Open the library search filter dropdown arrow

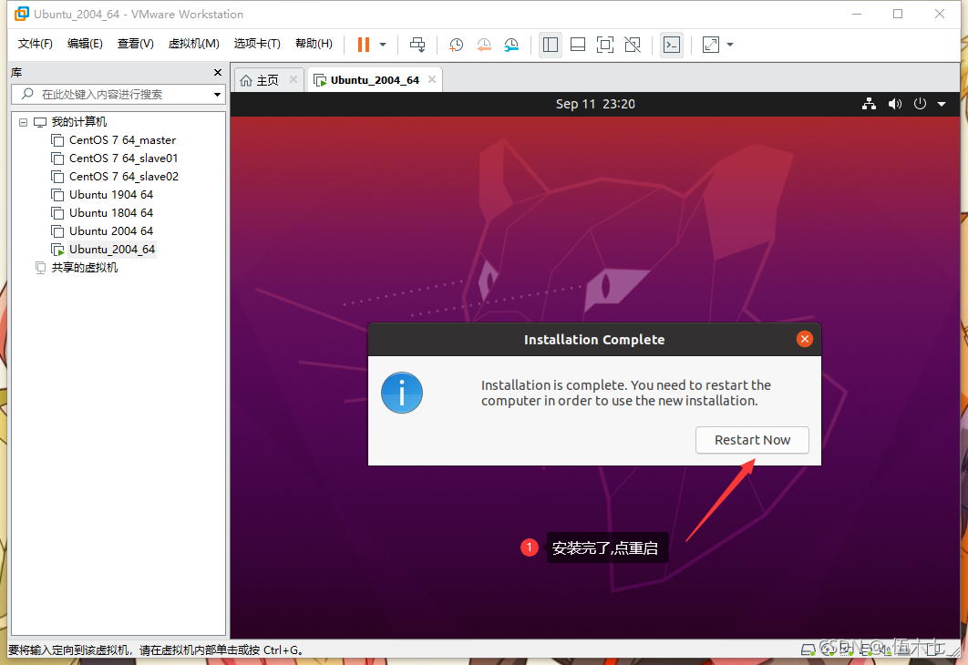click(x=217, y=95)
